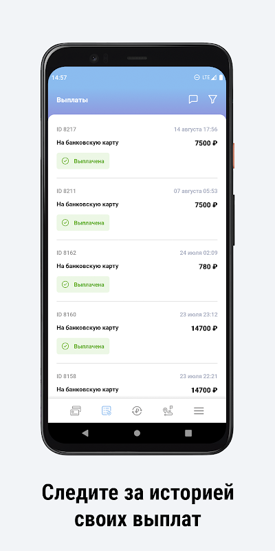Open payout ID 8217
This screenshot has width=275, height=551.
click(x=137, y=147)
